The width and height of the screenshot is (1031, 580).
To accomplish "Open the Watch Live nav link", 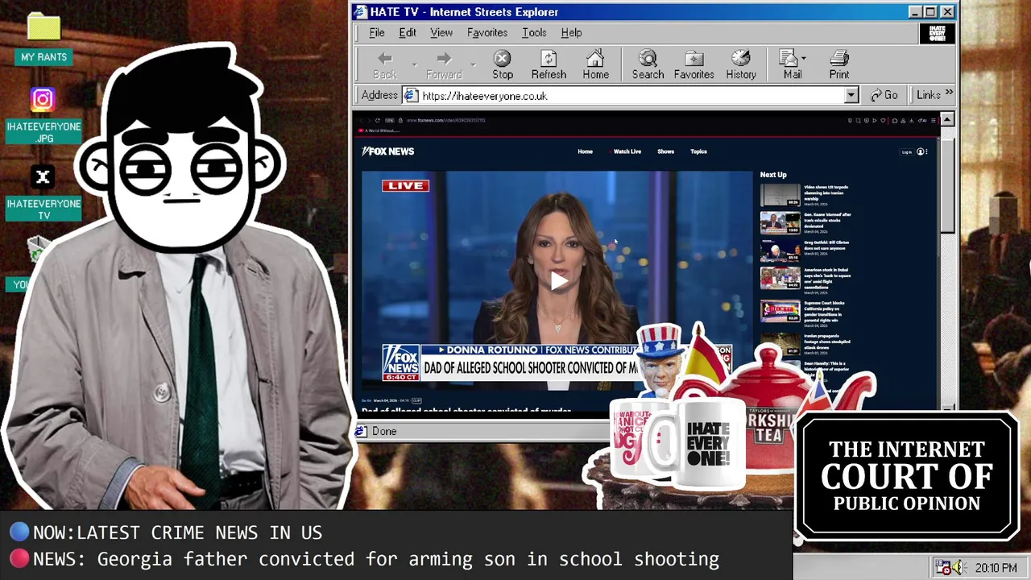I will tap(627, 151).
